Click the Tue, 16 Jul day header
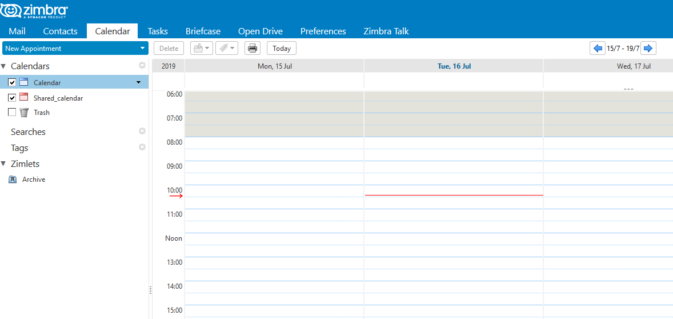Image resolution: width=673 pixels, height=319 pixels. [454, 66]
